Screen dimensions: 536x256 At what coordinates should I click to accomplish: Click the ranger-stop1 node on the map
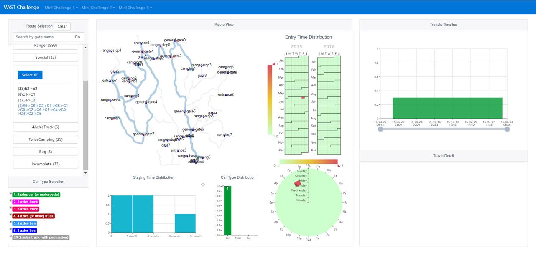pyautogui.click(x=111, y=51)
